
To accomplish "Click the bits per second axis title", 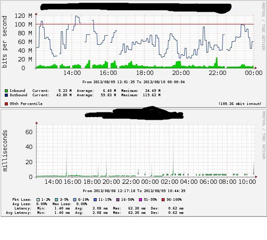I will click(x=4, y=42).
